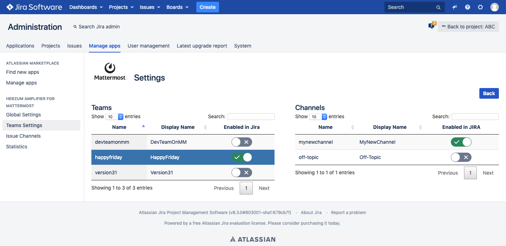
Task: Sort Teams by Display Name arrows
Action: (205, 127)
